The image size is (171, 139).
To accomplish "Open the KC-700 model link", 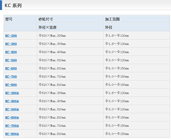I will (x=11, y=77).
